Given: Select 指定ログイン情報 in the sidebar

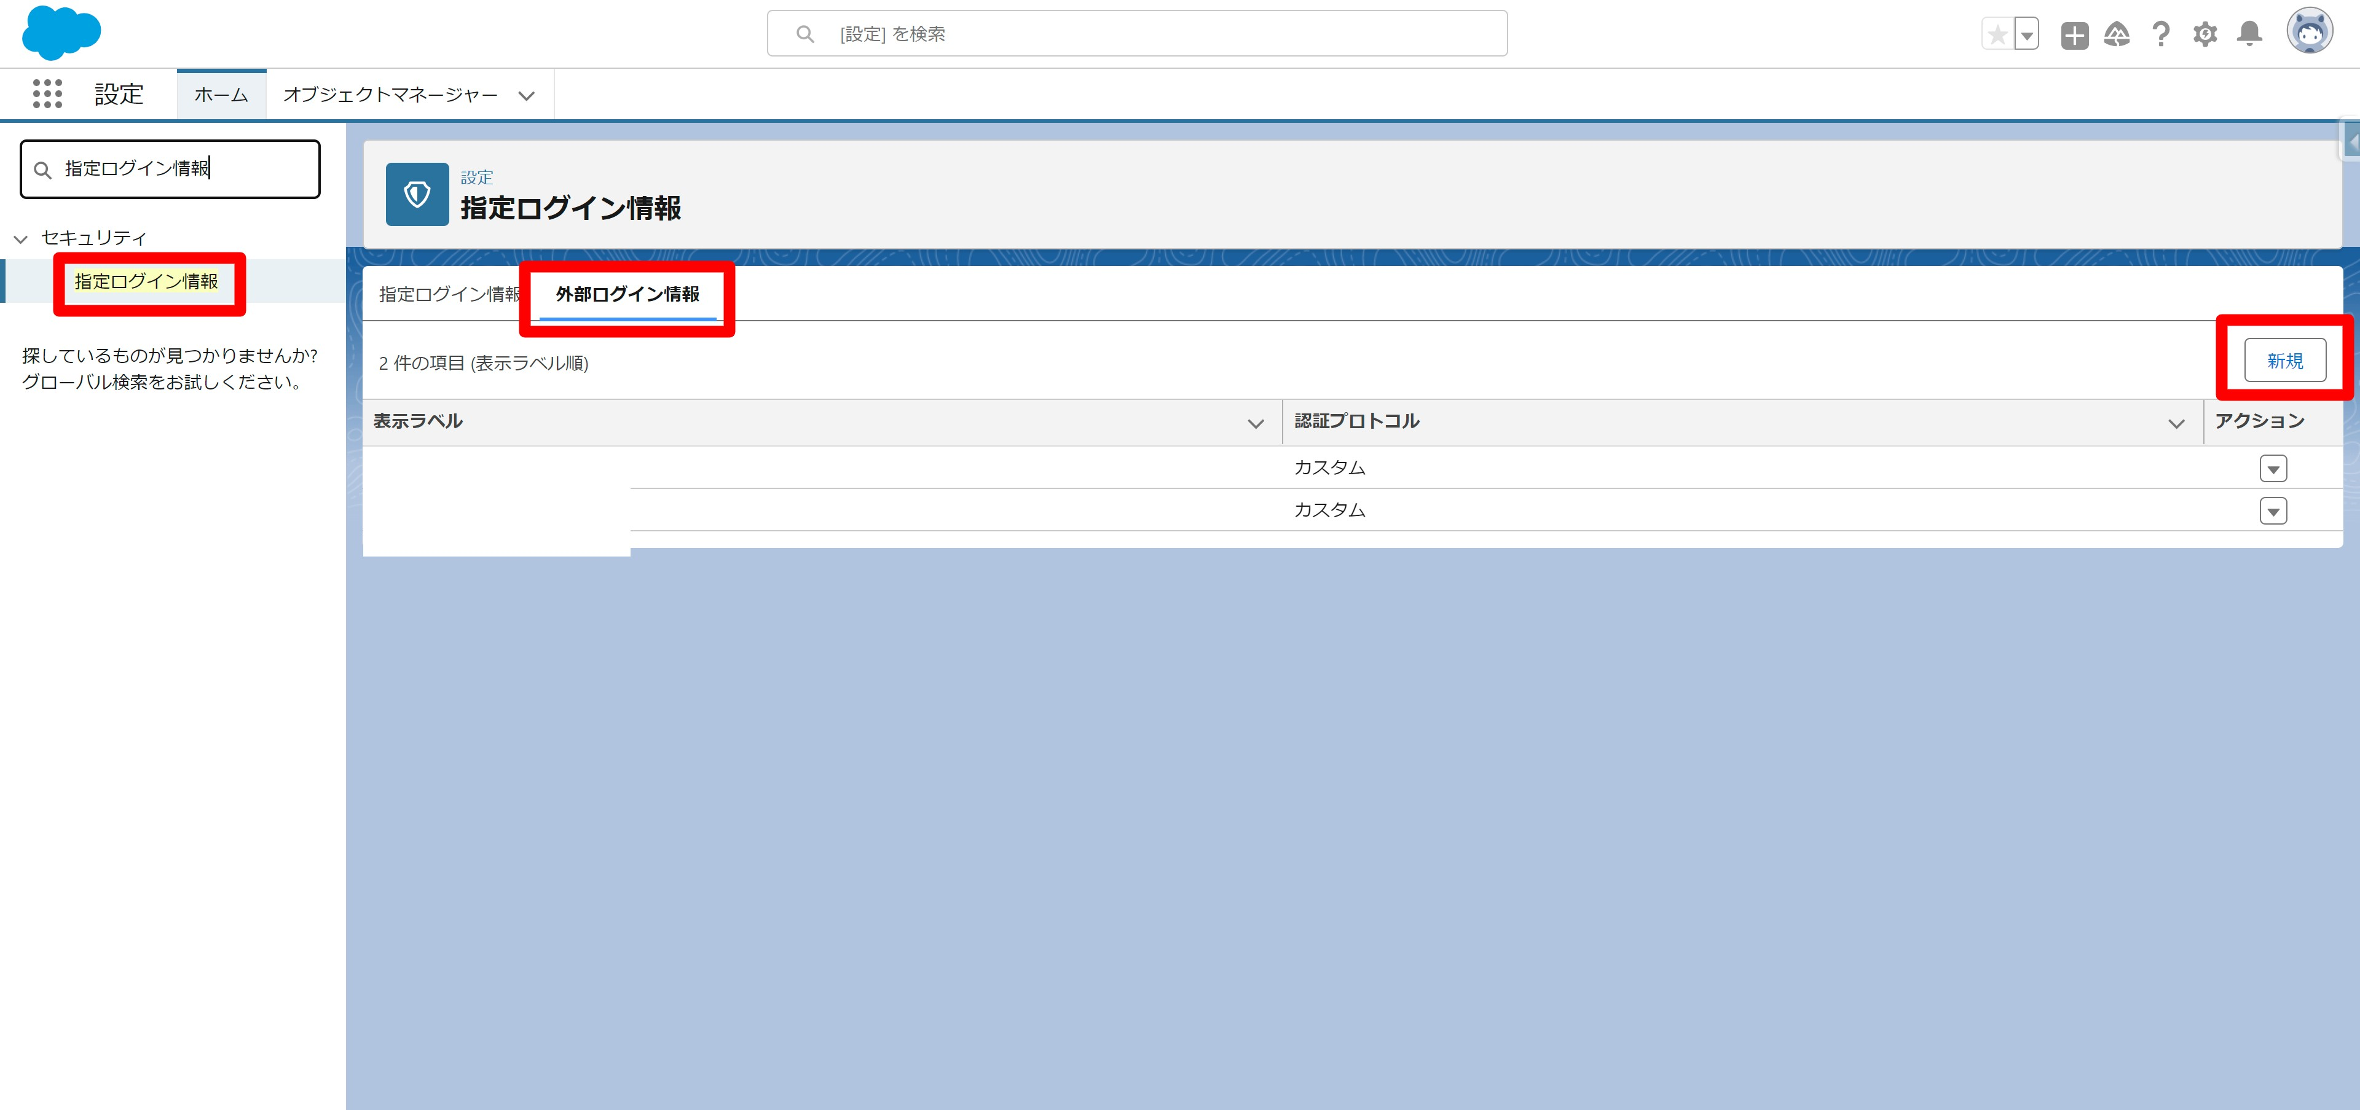Looking at the screenshot, I should tap(147, 282).
